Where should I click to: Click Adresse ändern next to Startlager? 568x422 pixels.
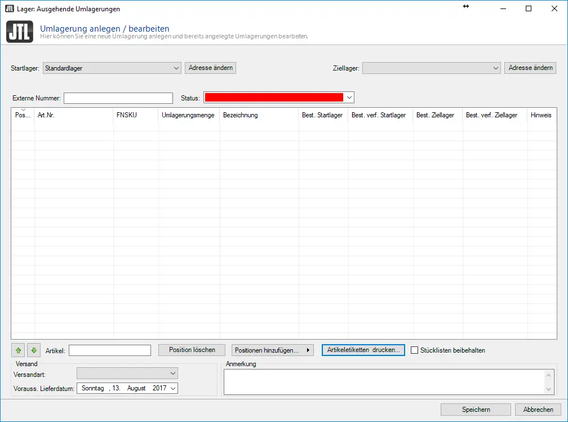[211, 68]
